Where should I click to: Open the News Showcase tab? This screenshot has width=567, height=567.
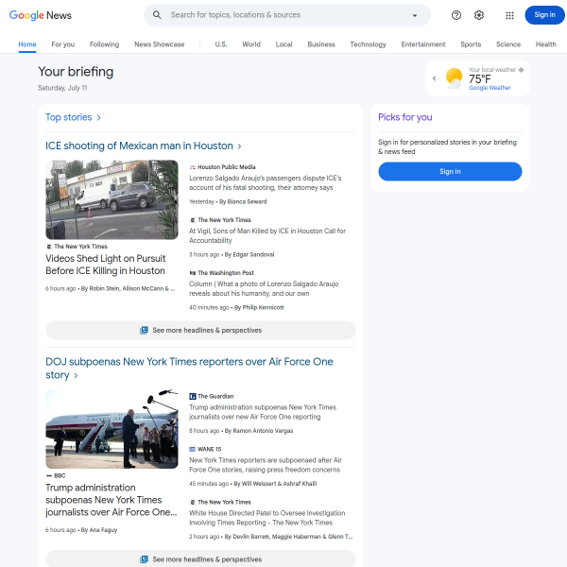160,44
